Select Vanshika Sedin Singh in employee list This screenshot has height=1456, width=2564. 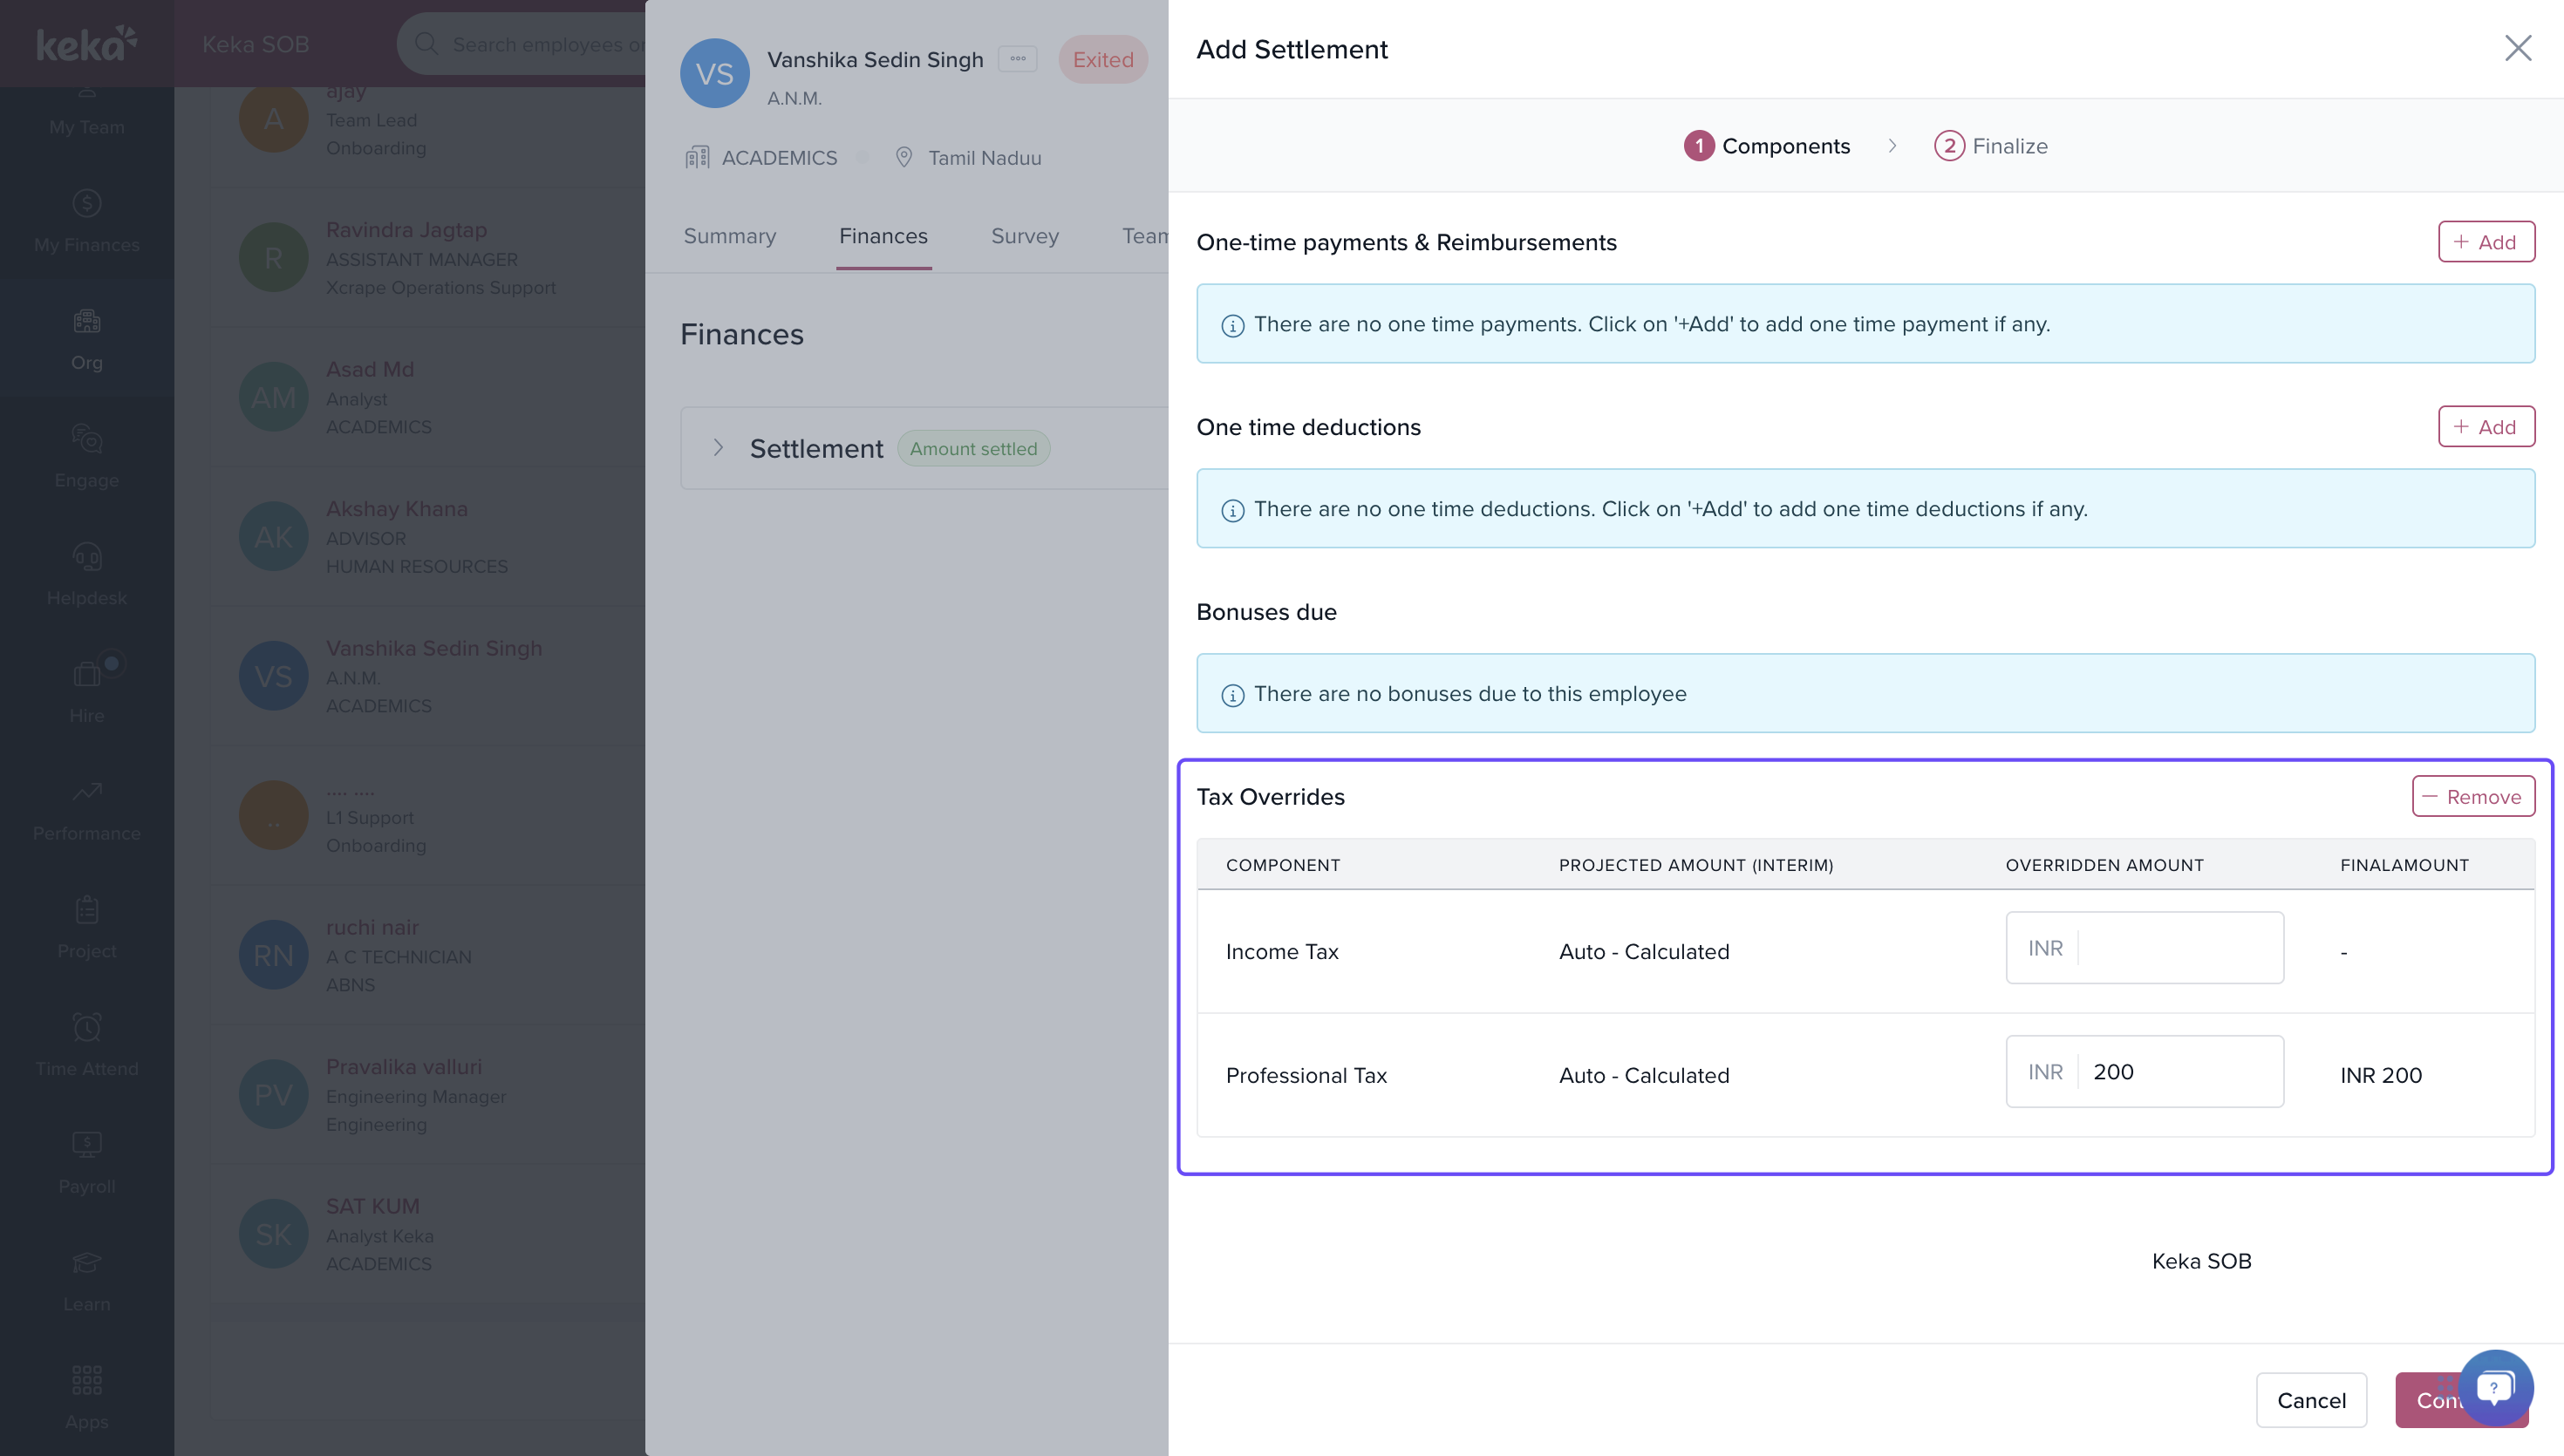click(x=434, y=648)
